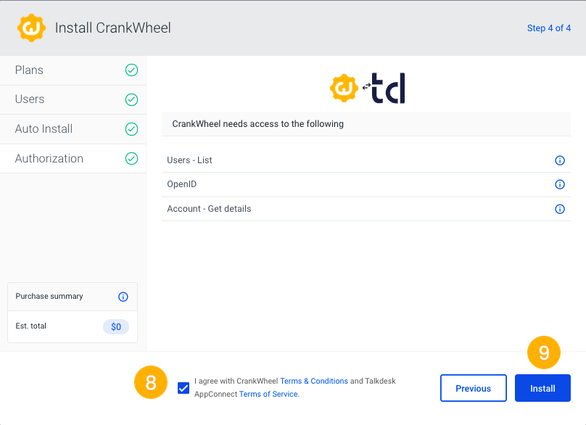Click the OpenID permission row
Viewport: 586px width, 425px height.
[366, 185]
